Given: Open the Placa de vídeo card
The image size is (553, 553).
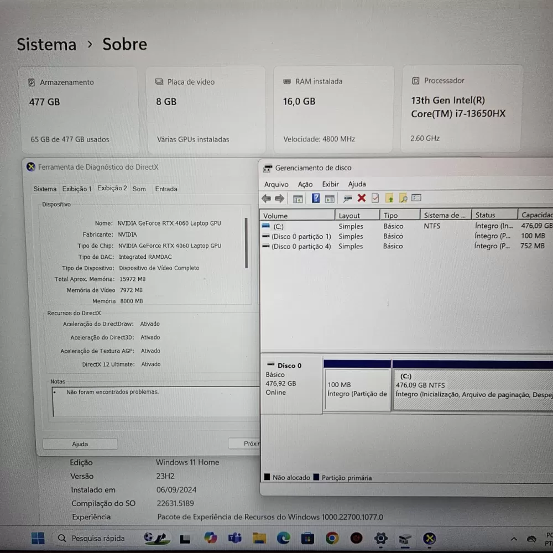Looking at the screenshot, I should [206, 109].
